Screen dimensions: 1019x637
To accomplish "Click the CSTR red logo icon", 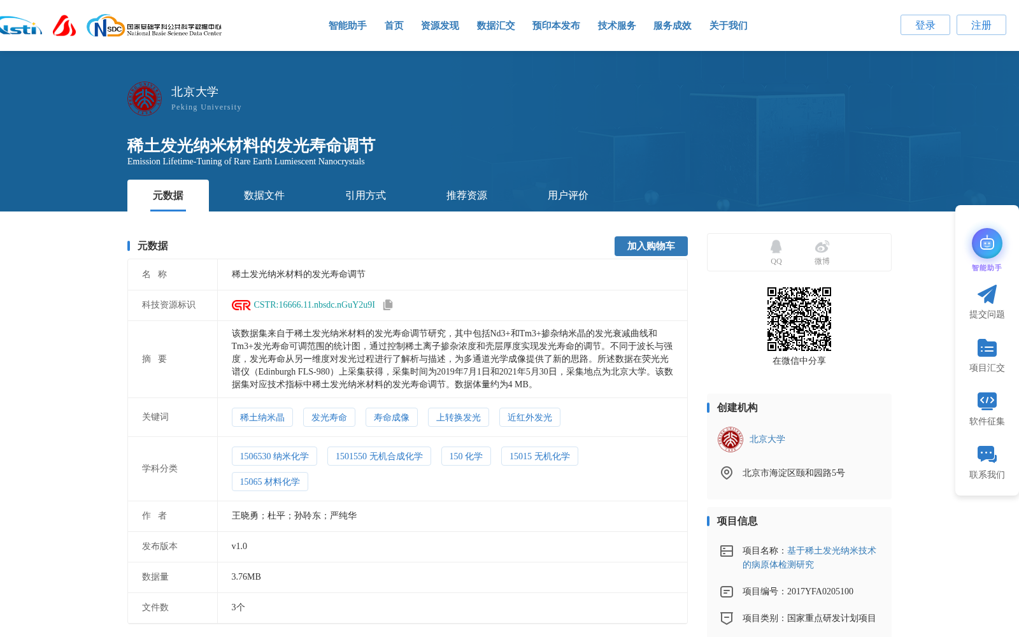I will pos(241,305).
